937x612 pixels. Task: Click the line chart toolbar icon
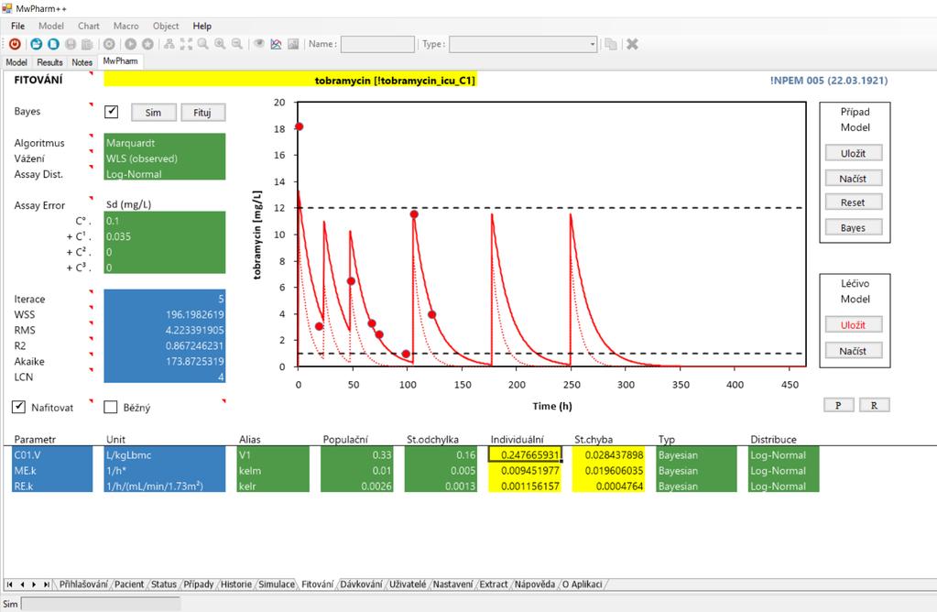(x=276, y=44)
